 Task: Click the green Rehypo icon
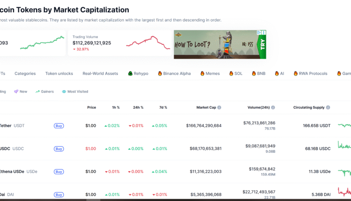[x=130, y=73]
